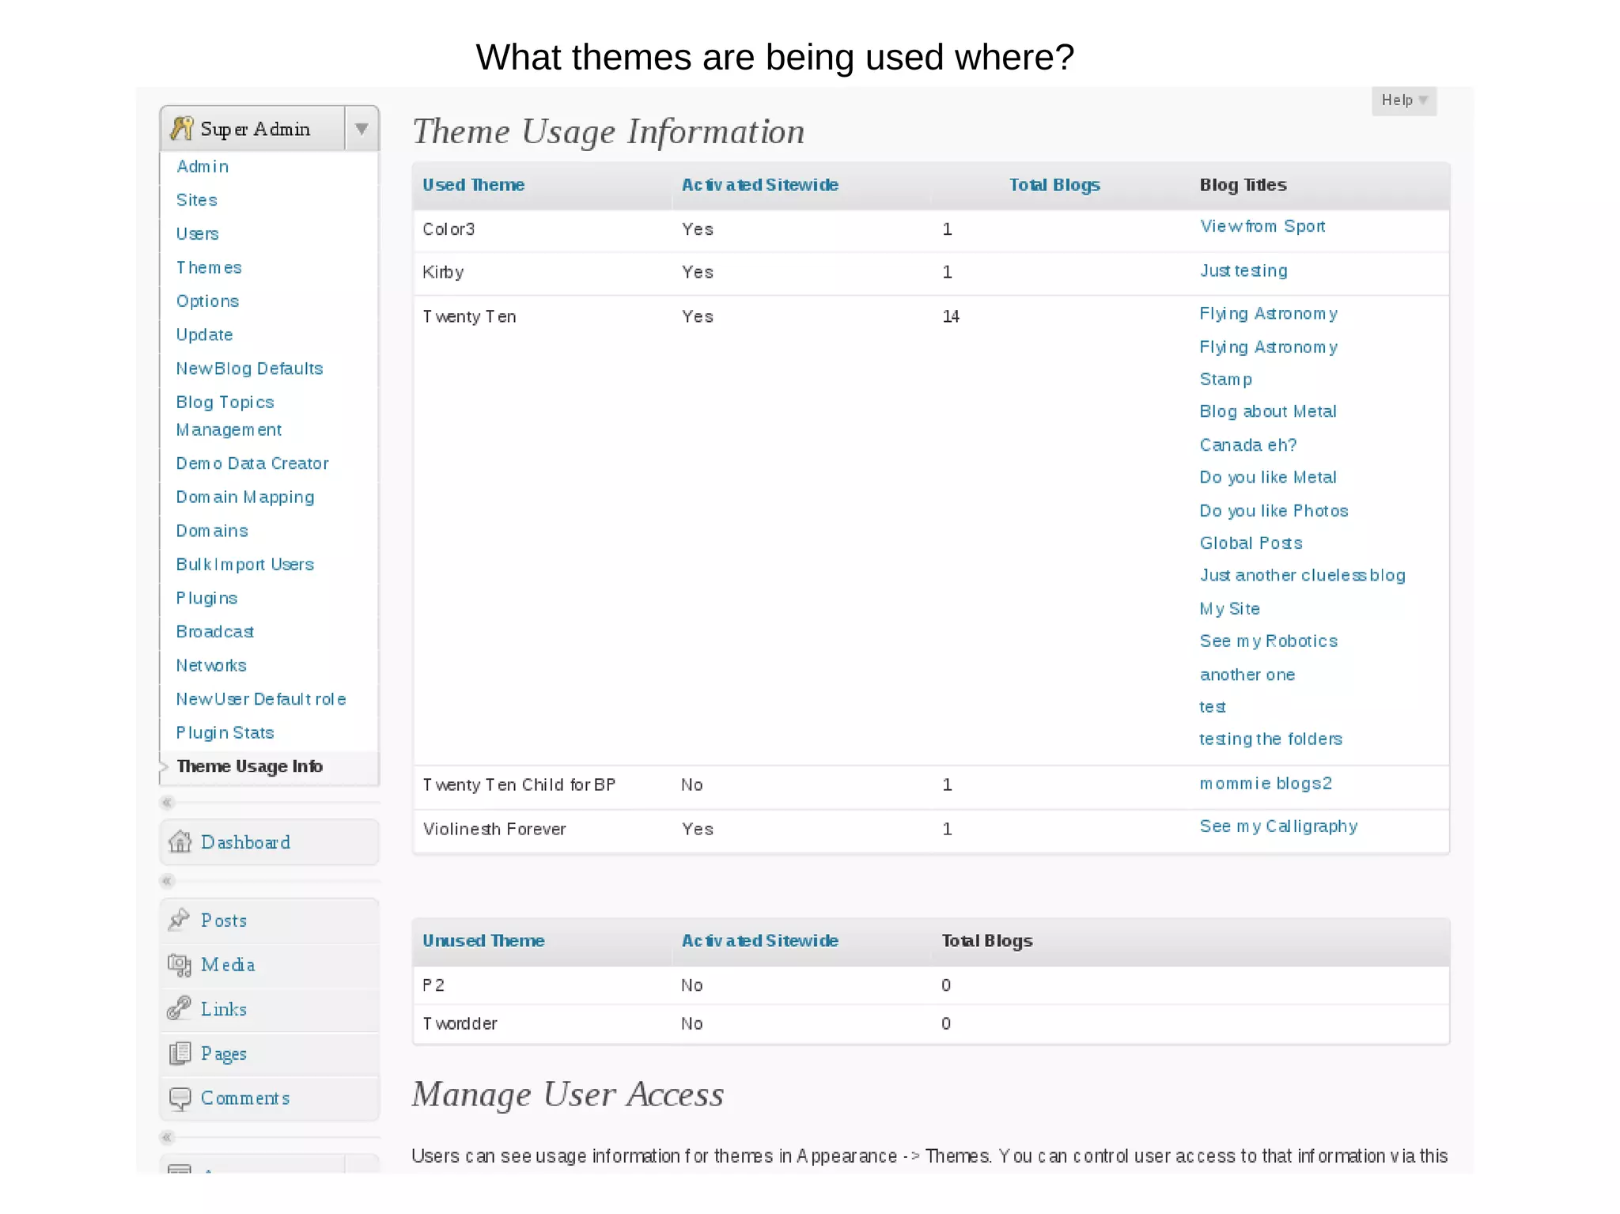The image size is (1620, 1214).
Task: Open the Stamp blog link
Action: pos(1226,380)
